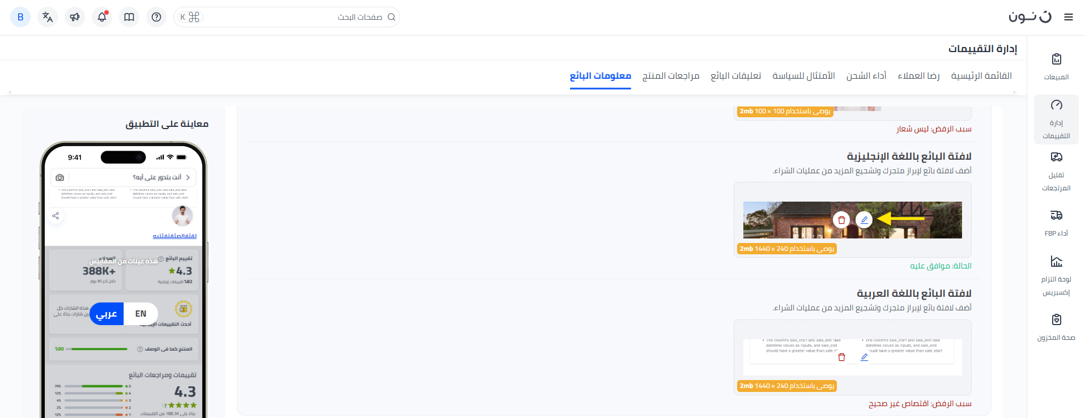The height and width of the screenshot is (418, 1085).
Task: Open لوحة التزام إكسبريس in the sidebar
Action: (1056, 276)
